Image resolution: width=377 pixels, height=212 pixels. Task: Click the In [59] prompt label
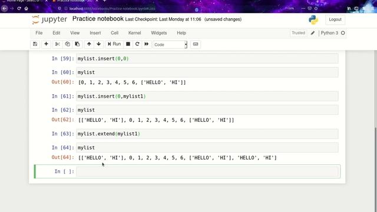pyautogui.click(x=63, y=59)
